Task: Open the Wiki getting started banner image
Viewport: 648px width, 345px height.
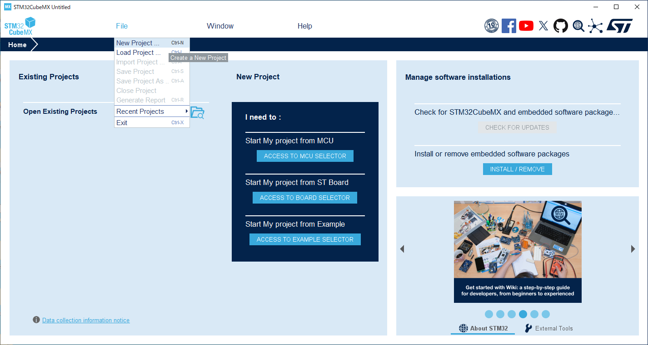Action: tap(518, 252)
